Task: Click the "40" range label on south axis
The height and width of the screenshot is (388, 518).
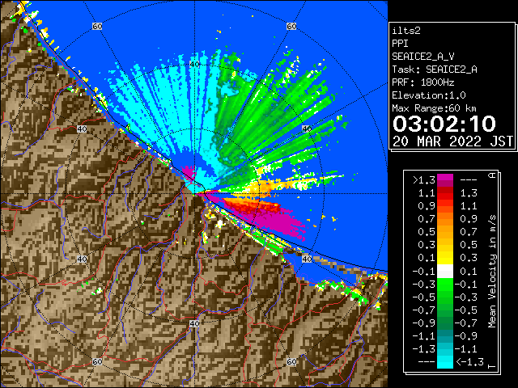Action: [194, 323]
